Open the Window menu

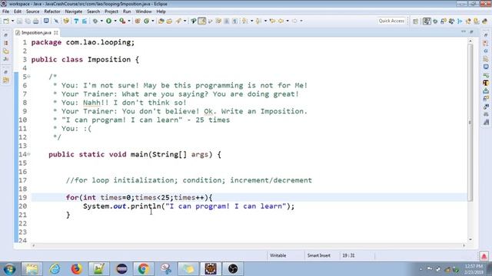[x=144, y=11]
